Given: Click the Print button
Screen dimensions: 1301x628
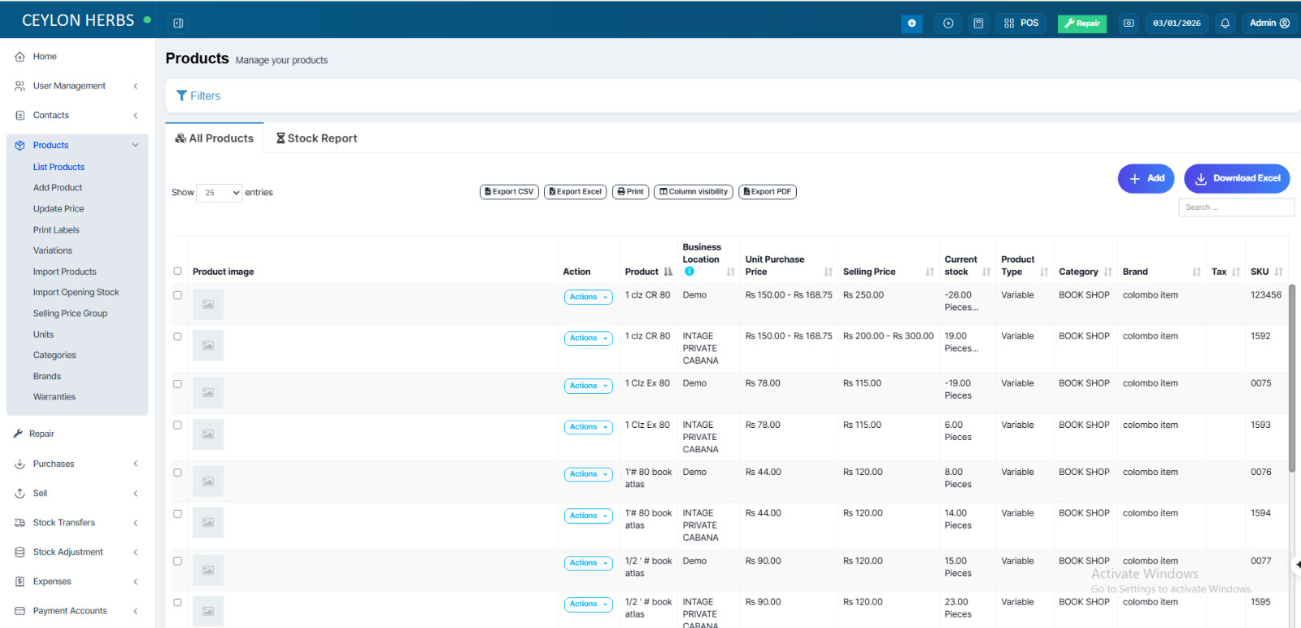Looking at the screenshot, I should click(x=630, y=192).
